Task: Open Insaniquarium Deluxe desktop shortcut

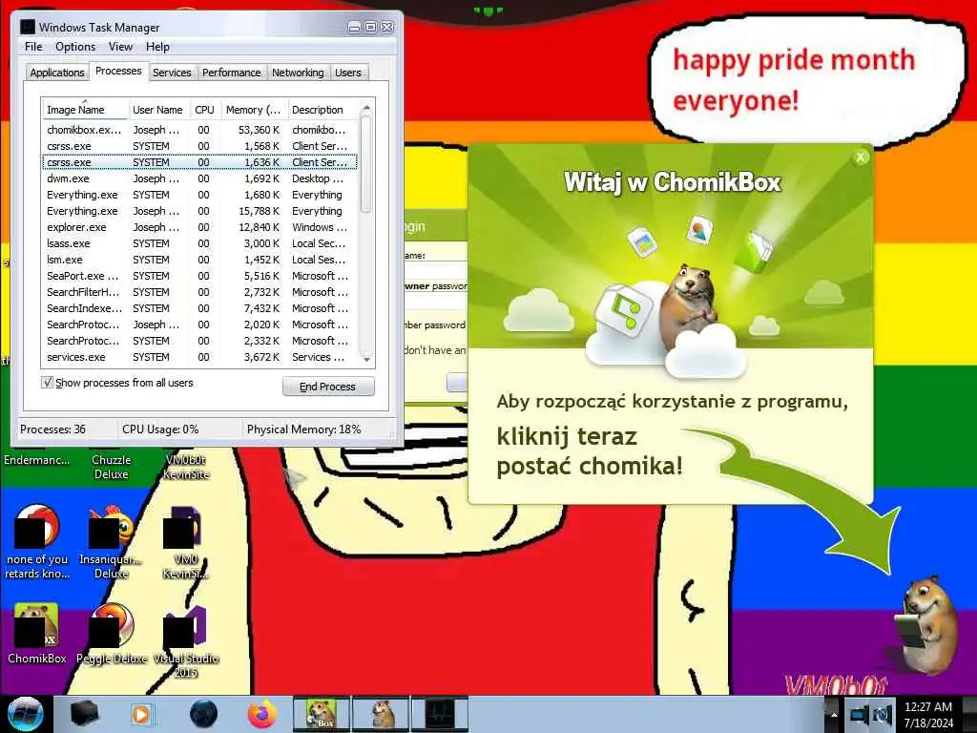Action: [112, 541]
